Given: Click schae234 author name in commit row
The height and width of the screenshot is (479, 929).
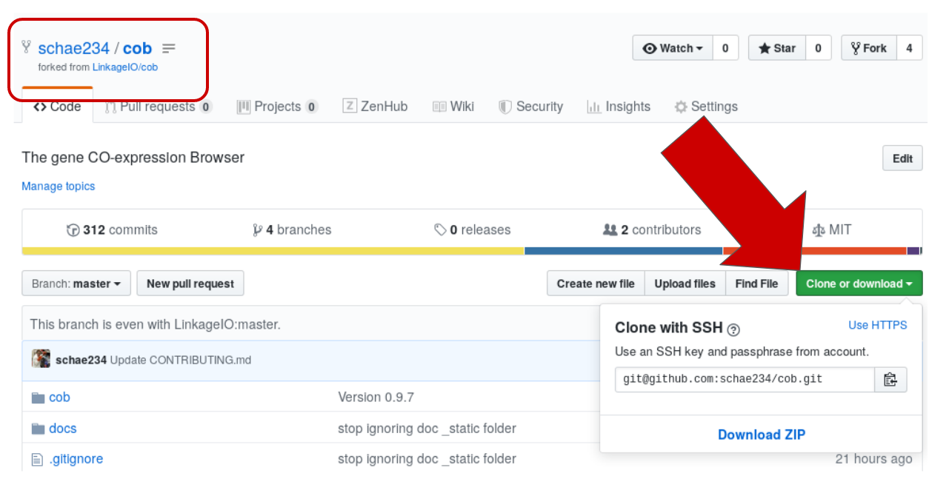Looking at the screenshot, I should pyautogui.click(x=81, y=360).
